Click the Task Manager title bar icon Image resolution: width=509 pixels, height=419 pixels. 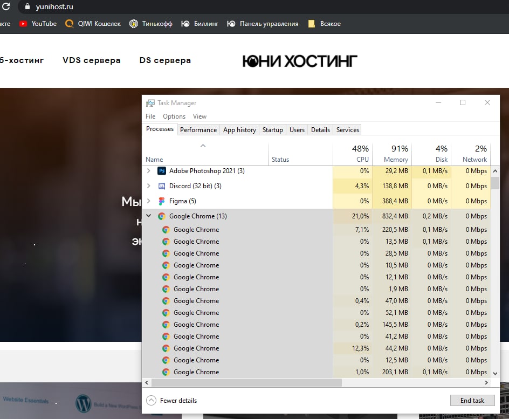[150, 103]
